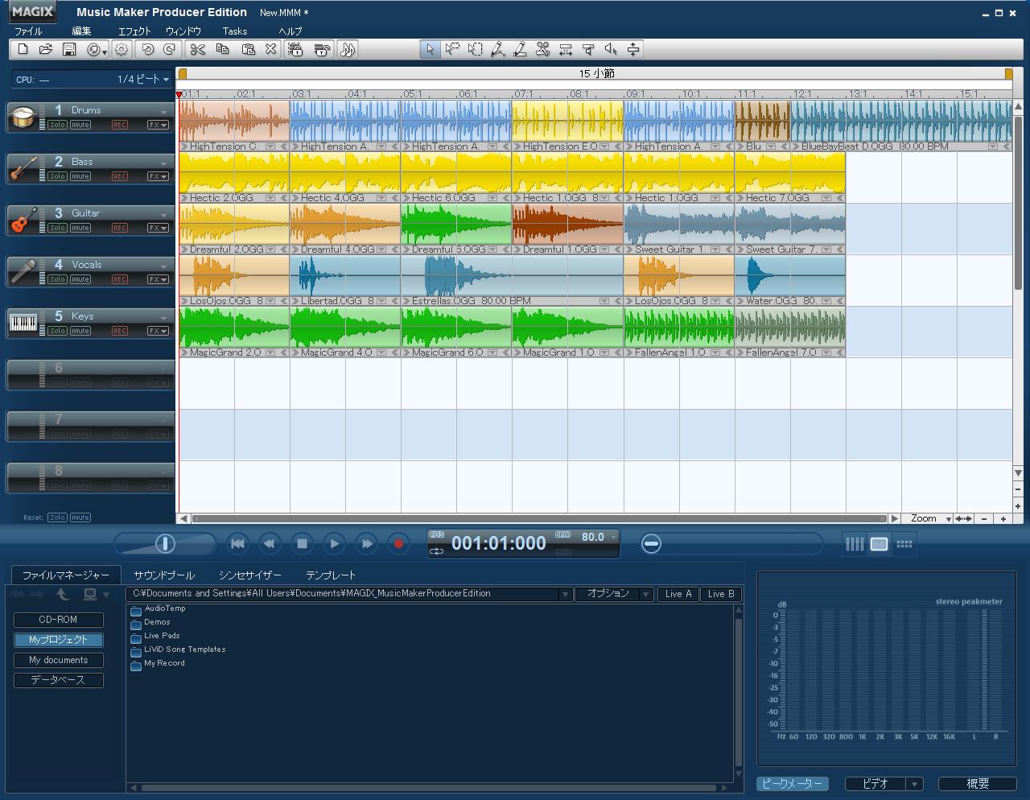Viewport: 1030px width, 800px height.
Task: Click the master volume slider knob
Action: pyautogui.click(x=165, y=544)
